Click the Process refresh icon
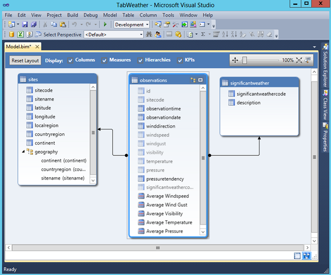The width and height of the screenshot is (331, 275). pyautogui.click(x=190, y=34)
